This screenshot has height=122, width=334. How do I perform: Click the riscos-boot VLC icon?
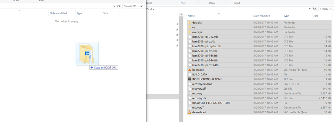pos(190,112)
